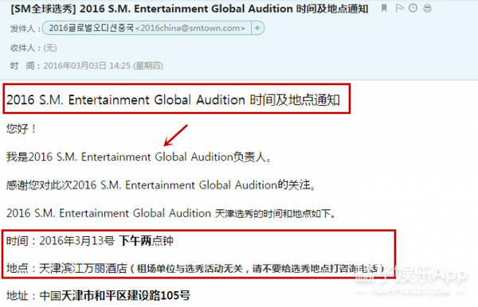
Task: Click the line mentioning 天津选秀的时间和地点如下
Action: [x=171, y=213]
